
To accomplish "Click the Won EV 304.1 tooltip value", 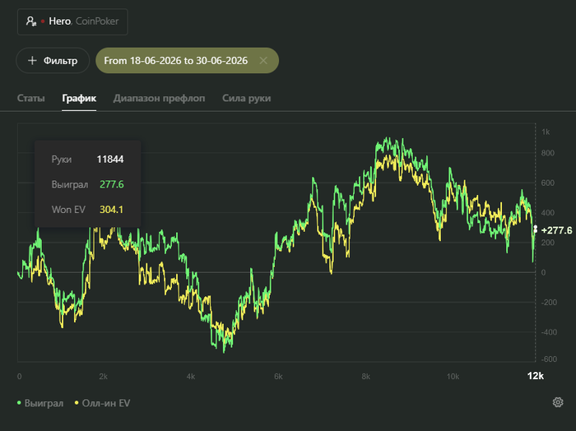I will [111, 210].
